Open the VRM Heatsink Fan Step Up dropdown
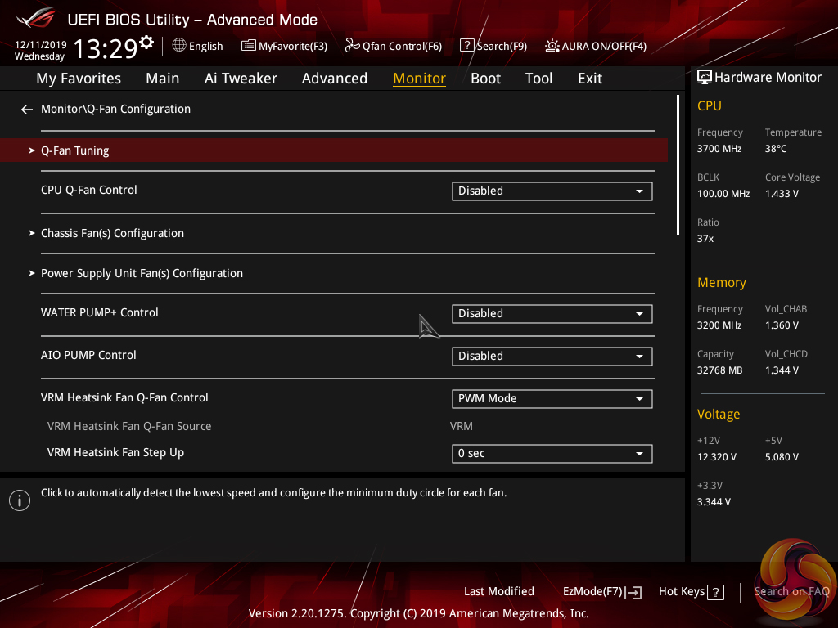The height and width of the screenshot is (628, 838). tap(552, 454)
